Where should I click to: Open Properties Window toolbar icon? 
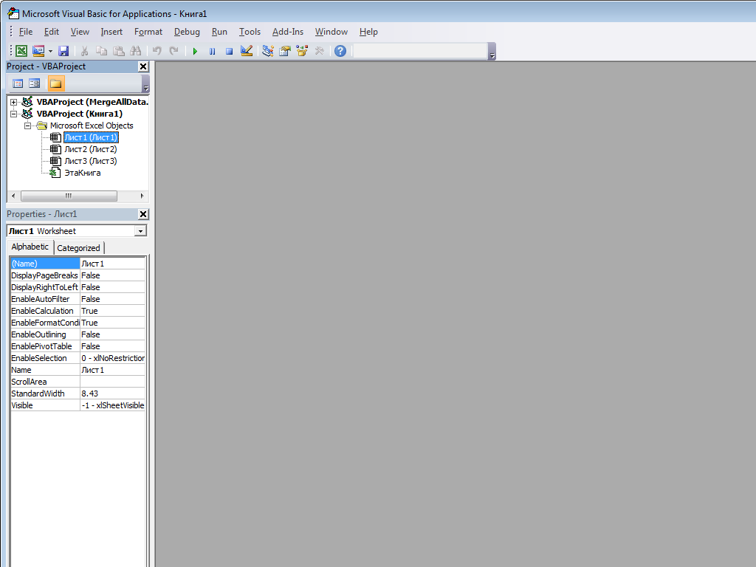(285, 51)
